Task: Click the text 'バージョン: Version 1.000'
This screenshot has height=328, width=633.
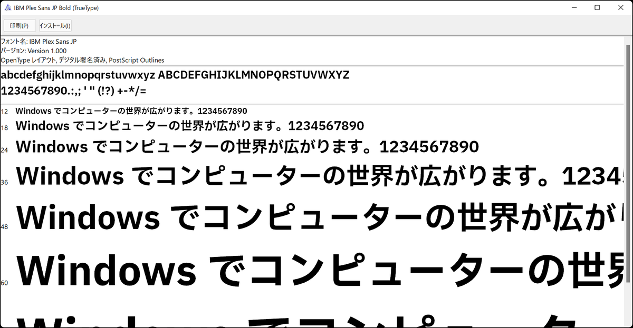Action: coord(34,51)
